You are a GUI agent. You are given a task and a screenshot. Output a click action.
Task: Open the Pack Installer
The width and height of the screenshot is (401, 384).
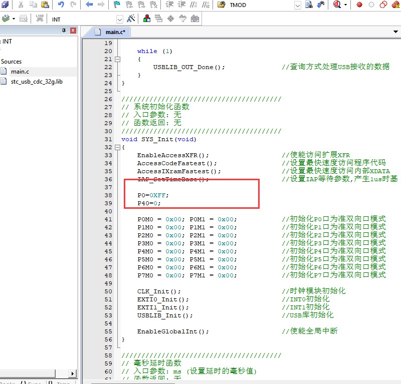tap(195, 19)
